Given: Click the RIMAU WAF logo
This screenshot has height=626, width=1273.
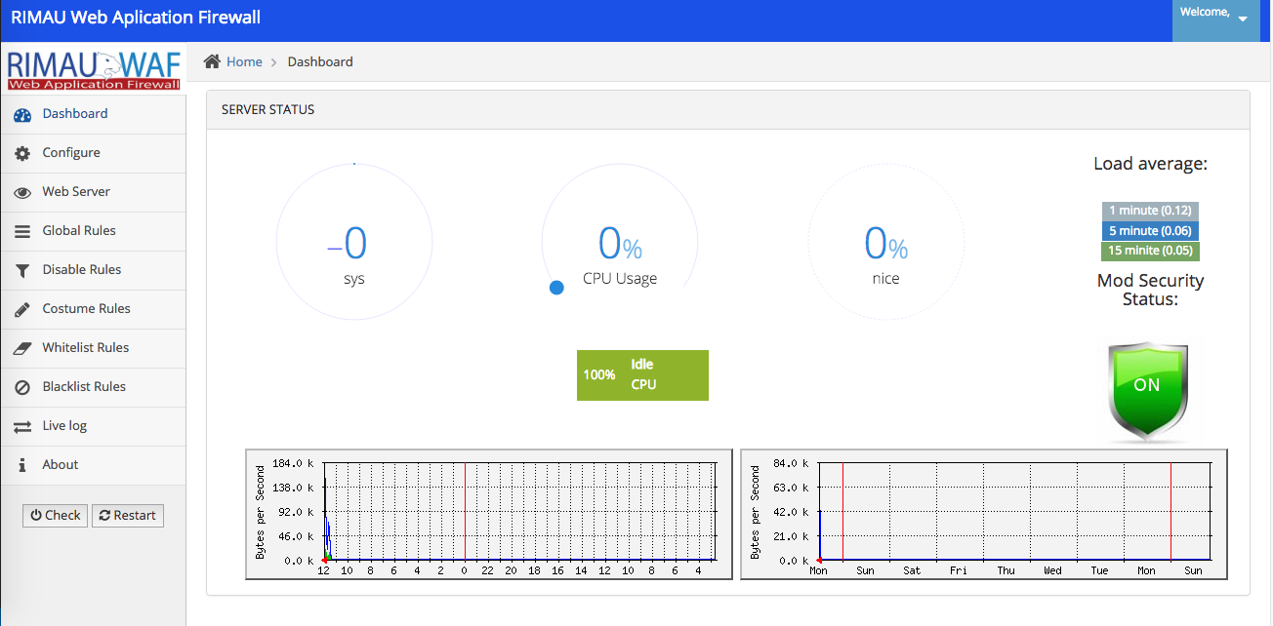Looking at the screenshot, I should pos(94,68).
